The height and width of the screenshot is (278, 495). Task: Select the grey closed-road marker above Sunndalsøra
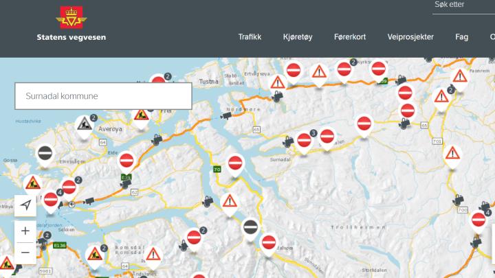click(x=251, y=229)
